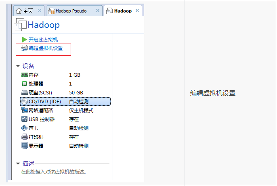Select the CD/DVD (IDE) row
This screenshot has height=186, width=277.
(x=65, y=101)
